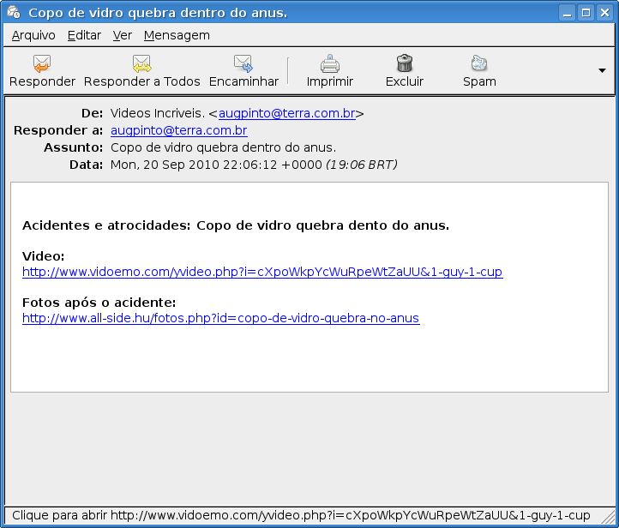Open the Mensagem menu

(x=177, y=35)
